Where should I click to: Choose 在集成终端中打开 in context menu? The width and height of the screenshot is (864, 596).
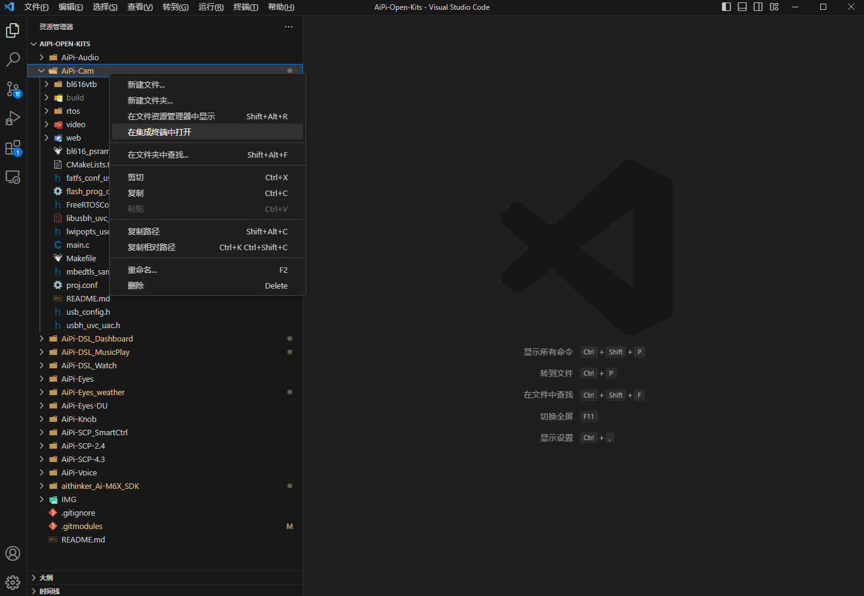tap(208, 132)
